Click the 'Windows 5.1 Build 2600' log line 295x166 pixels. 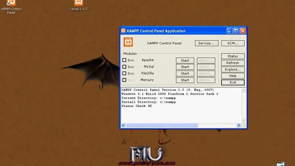[x=170, y=94]
